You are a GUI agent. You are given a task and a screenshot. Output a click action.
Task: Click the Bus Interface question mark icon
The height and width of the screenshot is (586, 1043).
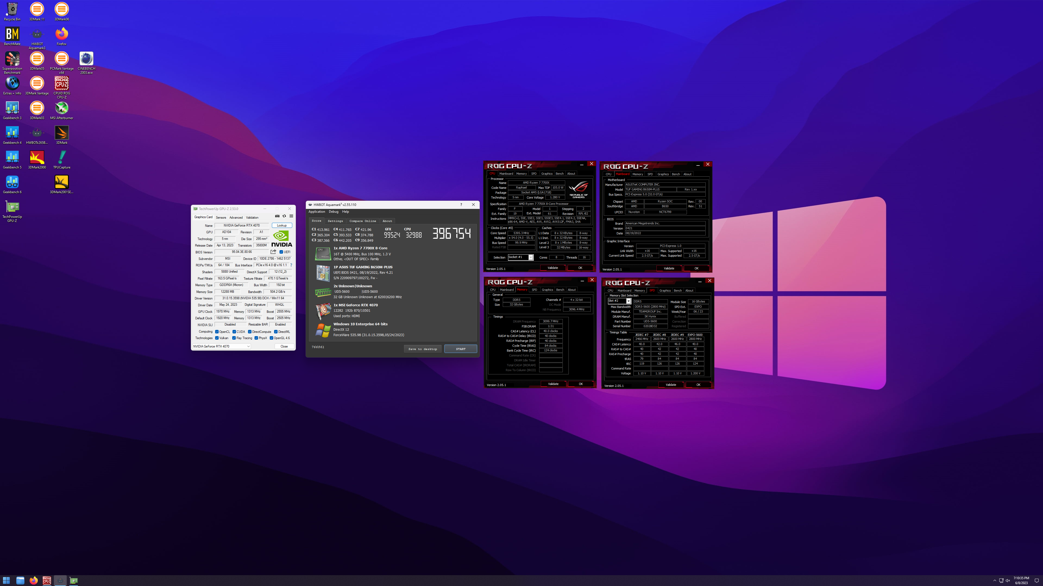click(291, 265)
